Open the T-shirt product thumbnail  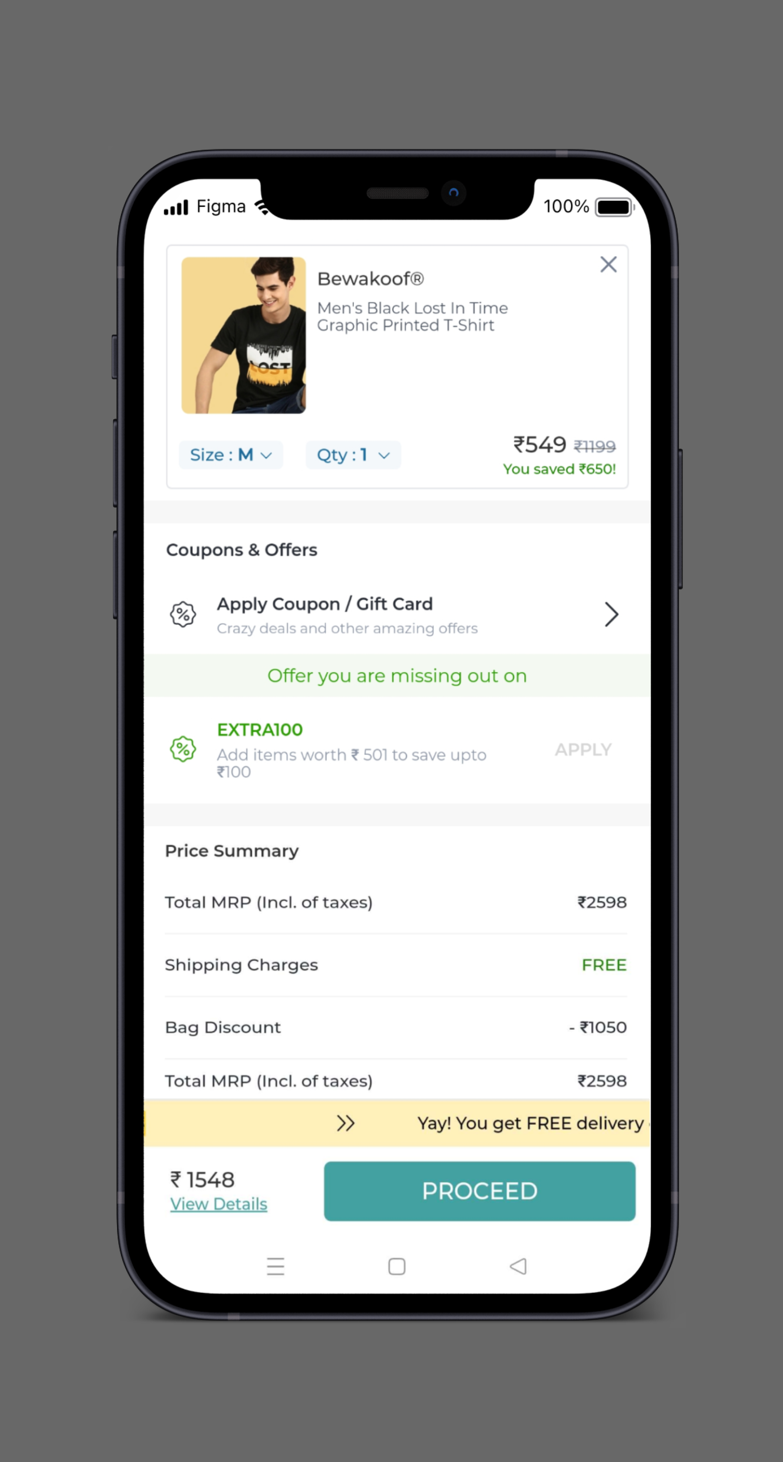tap(244, 335)
